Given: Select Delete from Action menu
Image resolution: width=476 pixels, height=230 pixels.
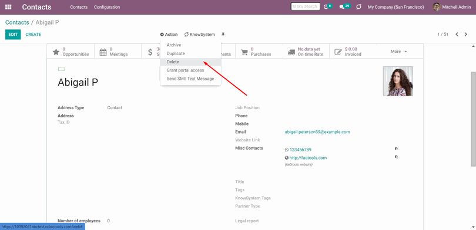Looking at the screenshot, I should coord(190,62).
